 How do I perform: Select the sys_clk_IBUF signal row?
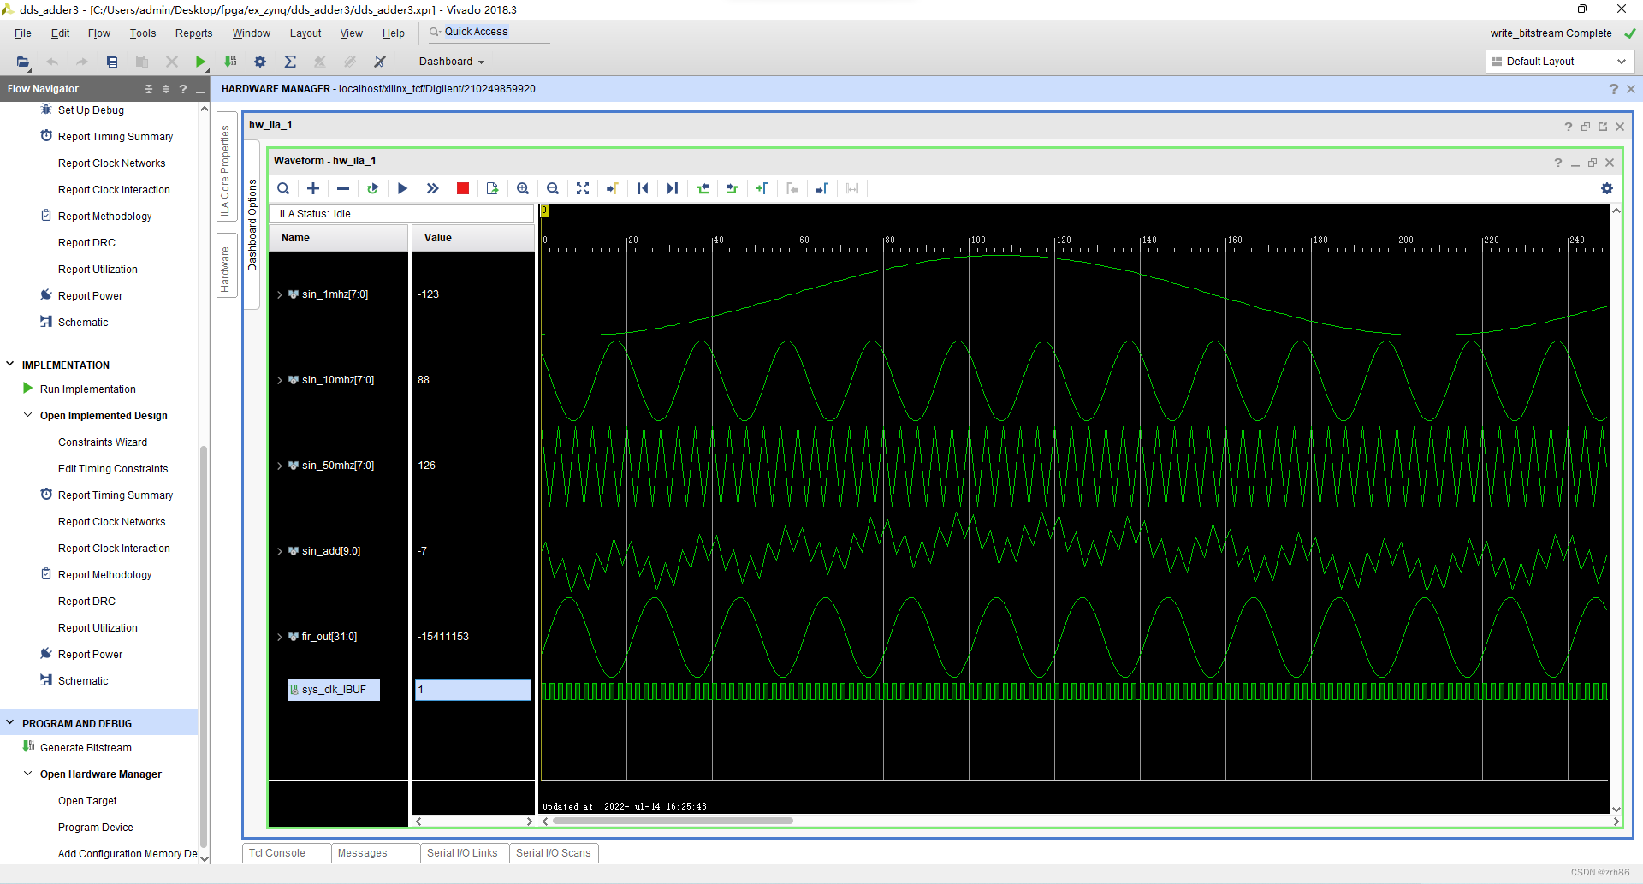(334, 690)
